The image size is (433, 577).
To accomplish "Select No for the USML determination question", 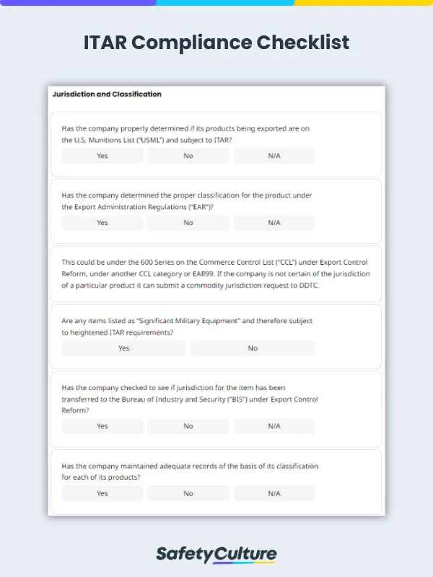I will click(x=188, y=156).
